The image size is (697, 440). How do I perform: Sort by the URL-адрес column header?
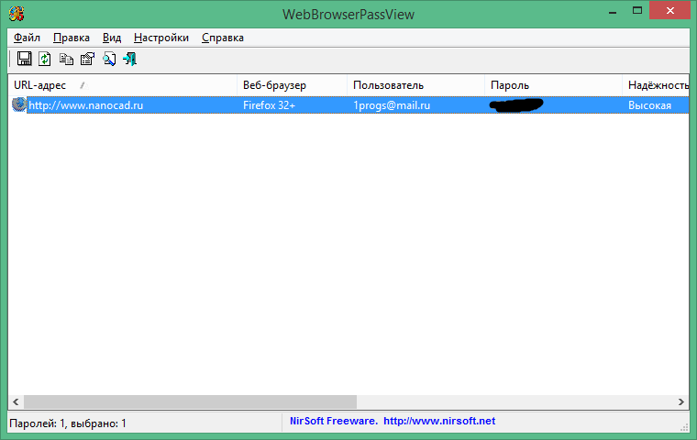[x=123, y=85]
